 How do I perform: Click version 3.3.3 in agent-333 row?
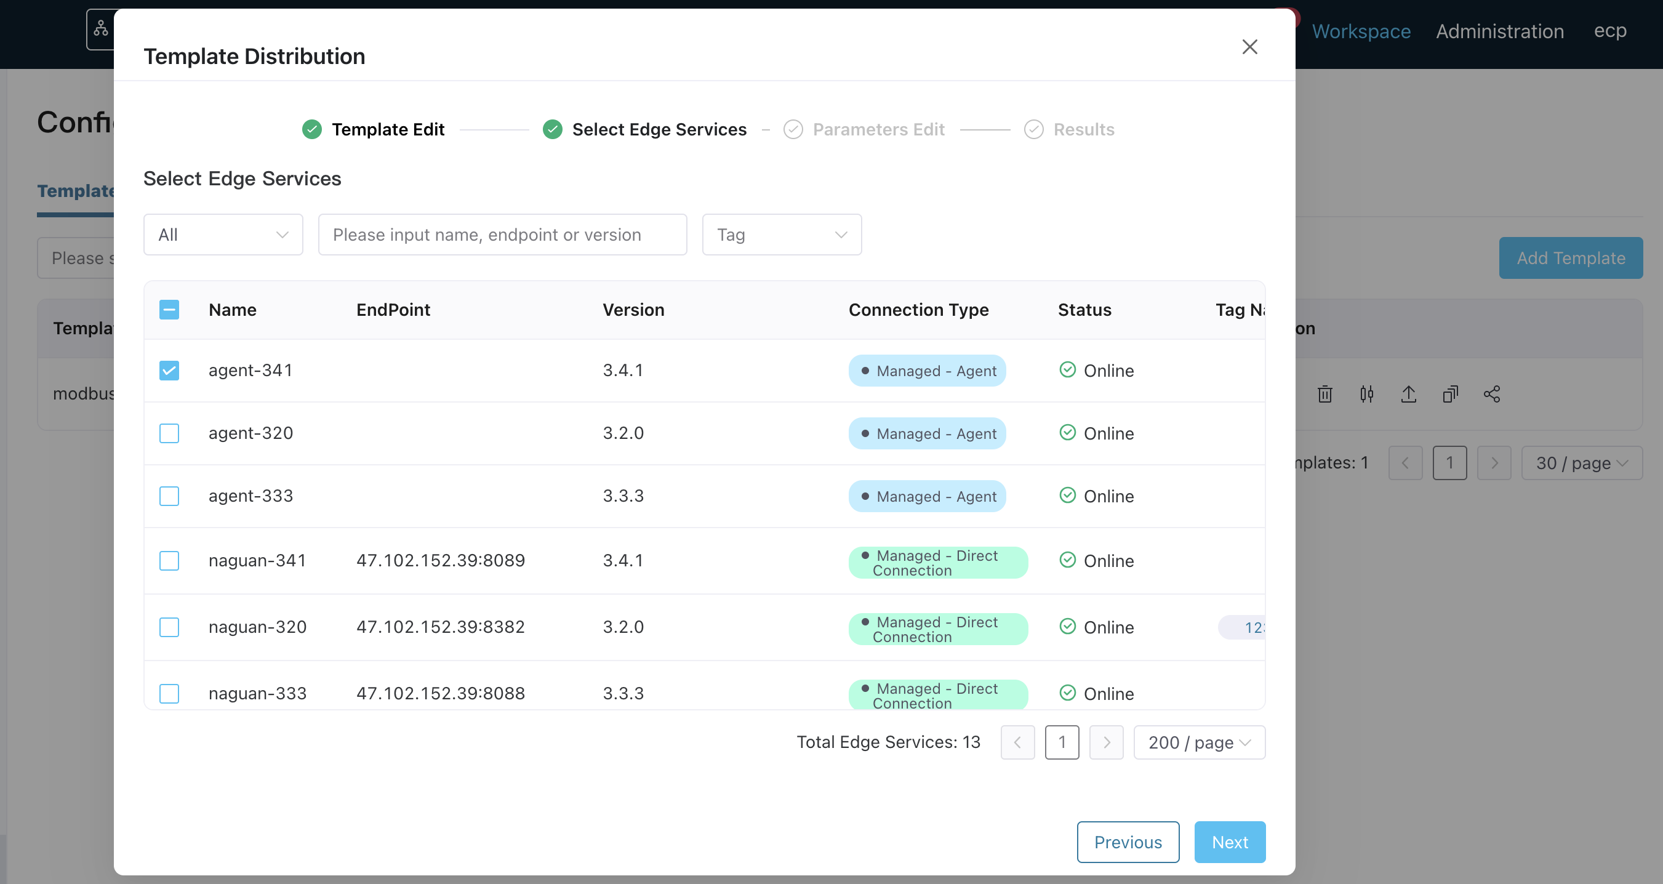(623, 496)
